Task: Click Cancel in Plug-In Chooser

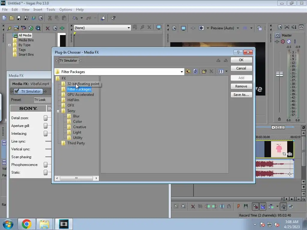Action: coord(241,68)
